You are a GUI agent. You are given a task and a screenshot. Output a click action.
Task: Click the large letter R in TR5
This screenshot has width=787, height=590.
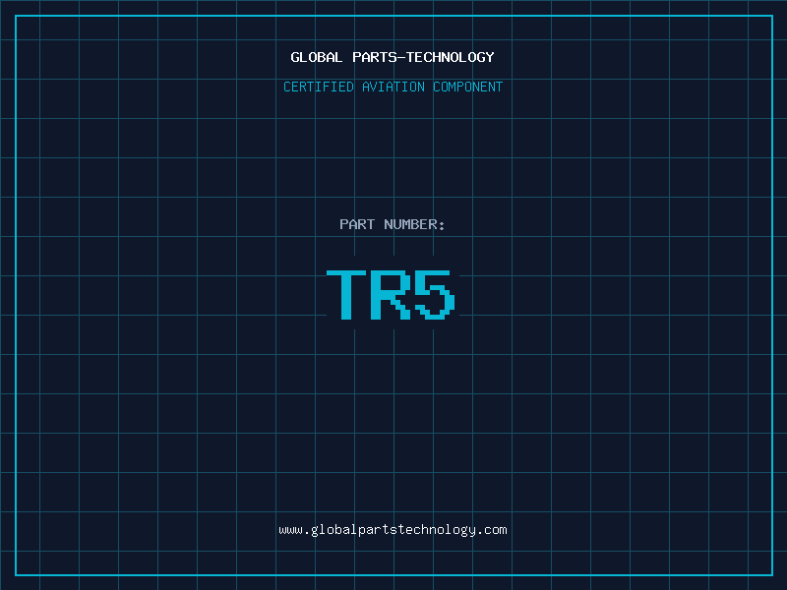[x=391, y=295]
